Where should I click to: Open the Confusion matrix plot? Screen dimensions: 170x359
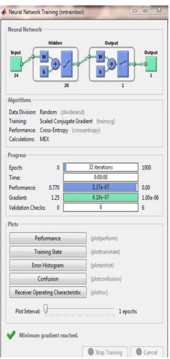tap(48, 279)
